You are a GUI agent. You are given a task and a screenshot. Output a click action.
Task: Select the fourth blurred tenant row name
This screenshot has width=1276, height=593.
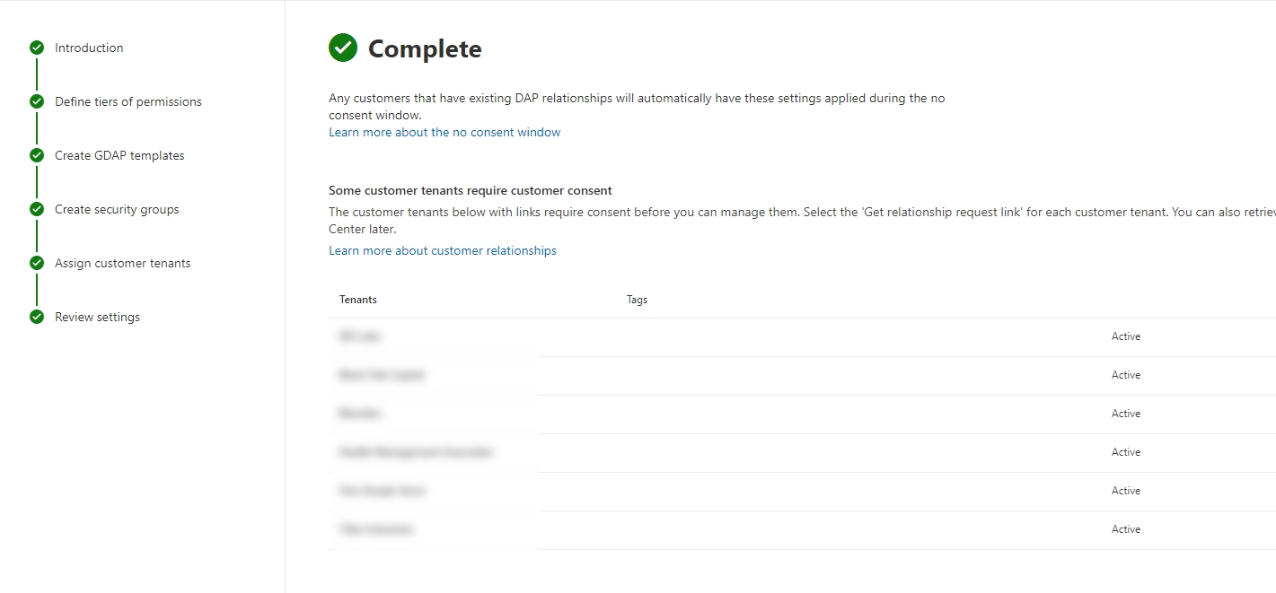pos(417,452)
